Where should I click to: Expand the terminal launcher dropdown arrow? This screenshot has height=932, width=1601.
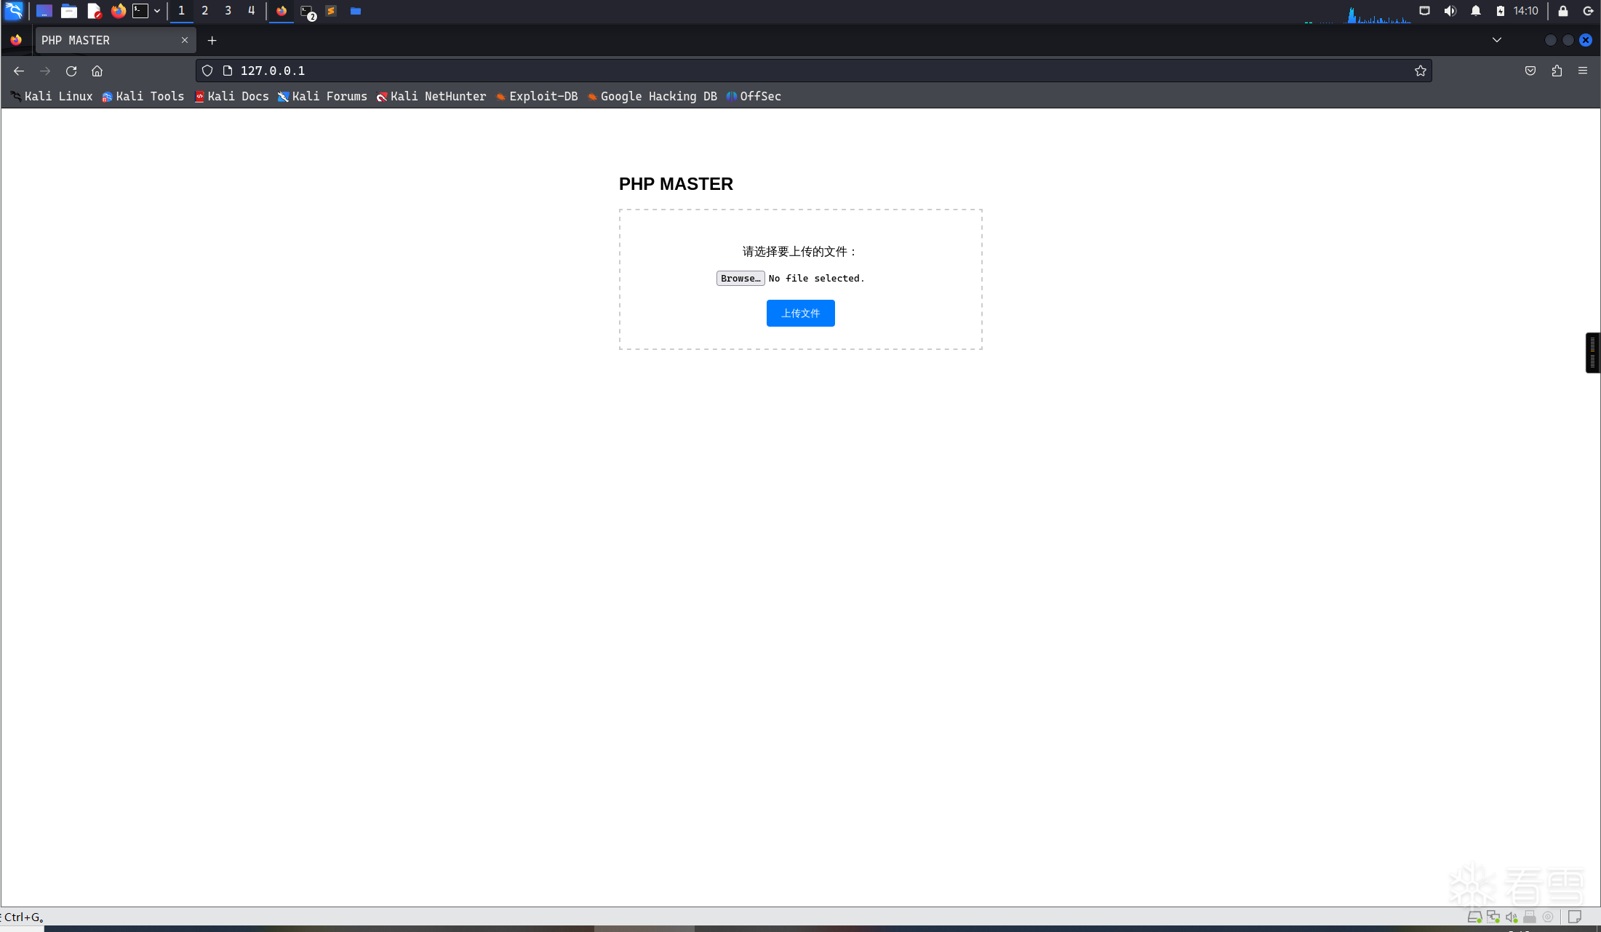coord(157,11)
